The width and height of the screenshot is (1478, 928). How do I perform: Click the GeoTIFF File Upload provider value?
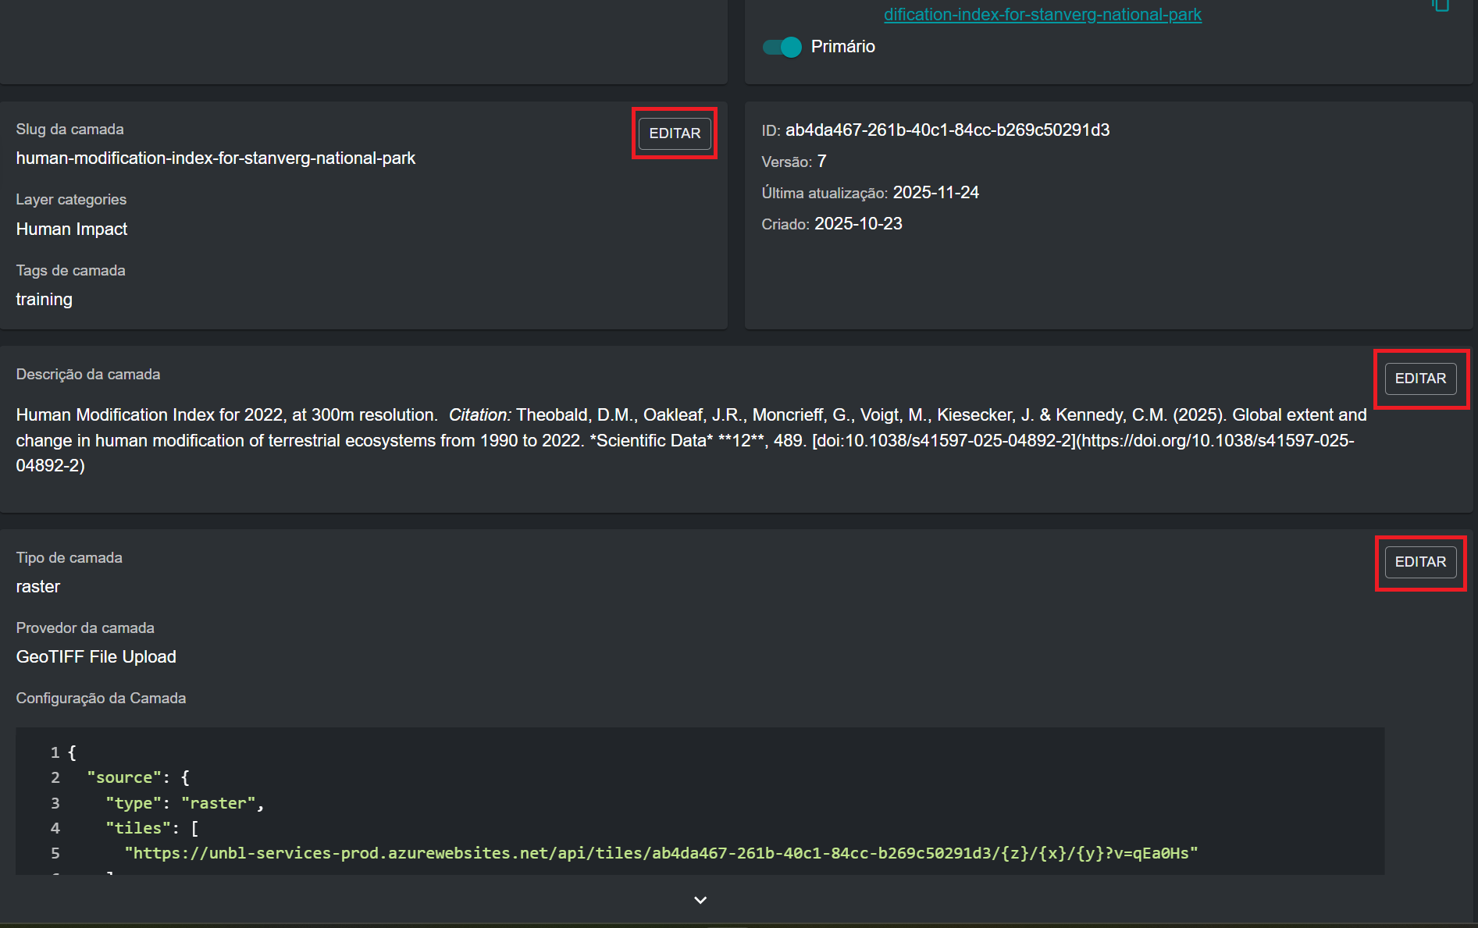96,657
